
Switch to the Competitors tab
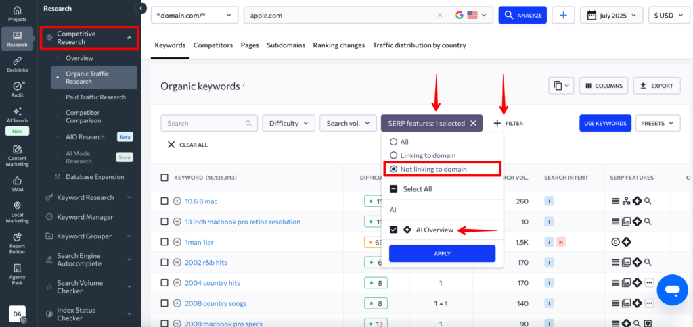click(213, 45)
